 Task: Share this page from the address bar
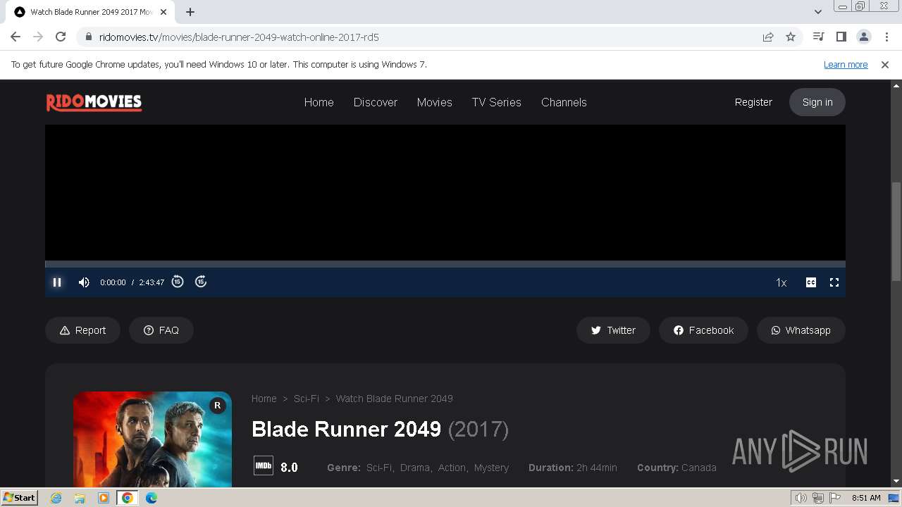click(768, 37)
